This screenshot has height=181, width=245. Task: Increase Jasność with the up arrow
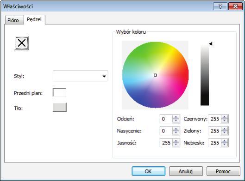click(176, 141)
